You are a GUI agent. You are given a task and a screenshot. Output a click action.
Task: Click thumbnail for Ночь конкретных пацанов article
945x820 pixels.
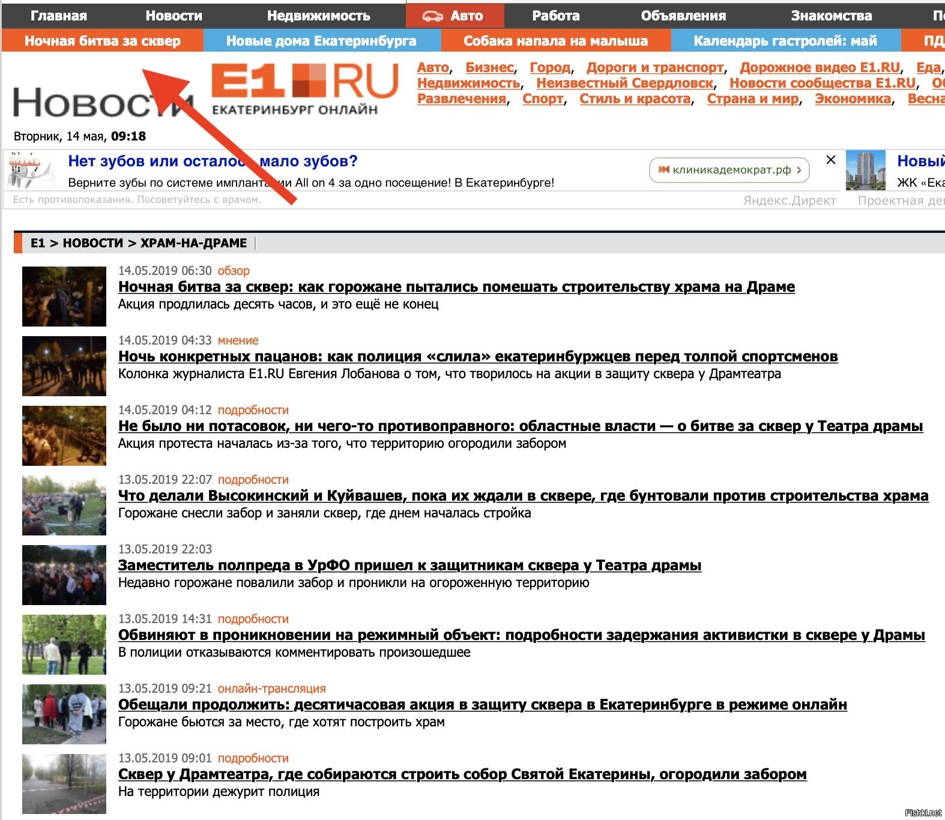pos(64,366)
